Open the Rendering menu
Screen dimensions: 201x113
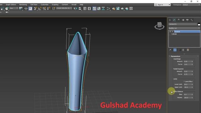tap(23, 5)
